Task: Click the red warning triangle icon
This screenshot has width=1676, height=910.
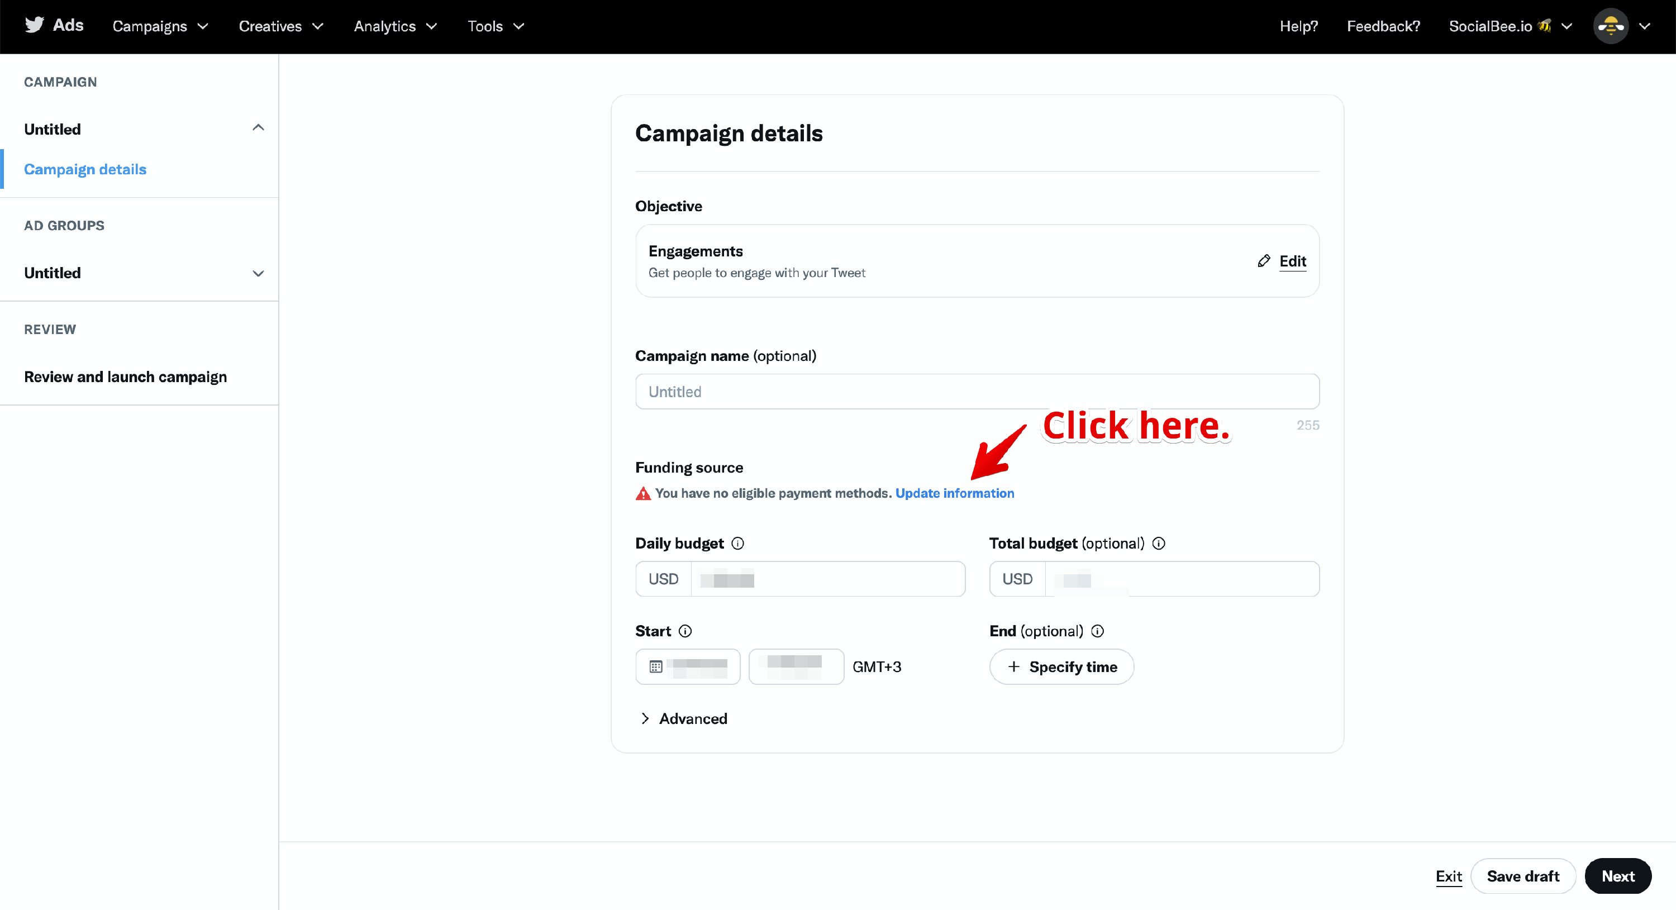Action: pos(643,493)
